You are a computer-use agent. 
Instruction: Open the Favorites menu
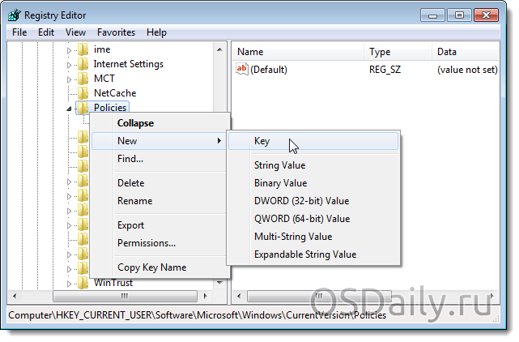116,32
